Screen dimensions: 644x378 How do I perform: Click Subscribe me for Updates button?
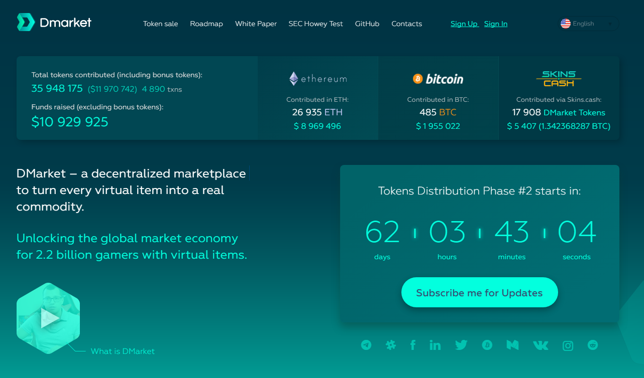pyautogui.click(x=479, y=292)
